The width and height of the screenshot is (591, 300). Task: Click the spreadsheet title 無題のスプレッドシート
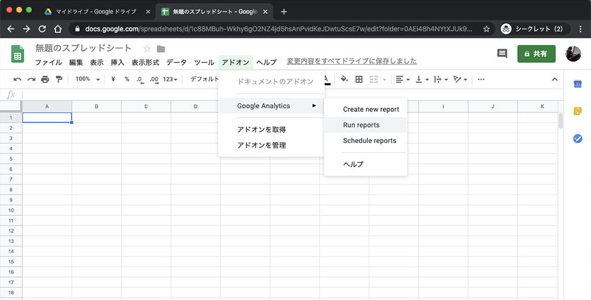(x=83, y=48)
